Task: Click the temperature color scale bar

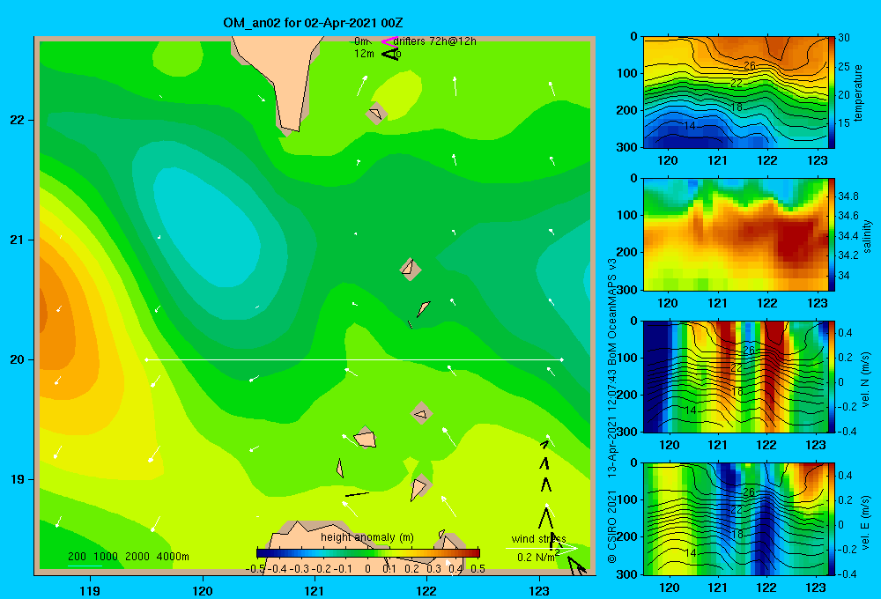Action: point(832,92)
